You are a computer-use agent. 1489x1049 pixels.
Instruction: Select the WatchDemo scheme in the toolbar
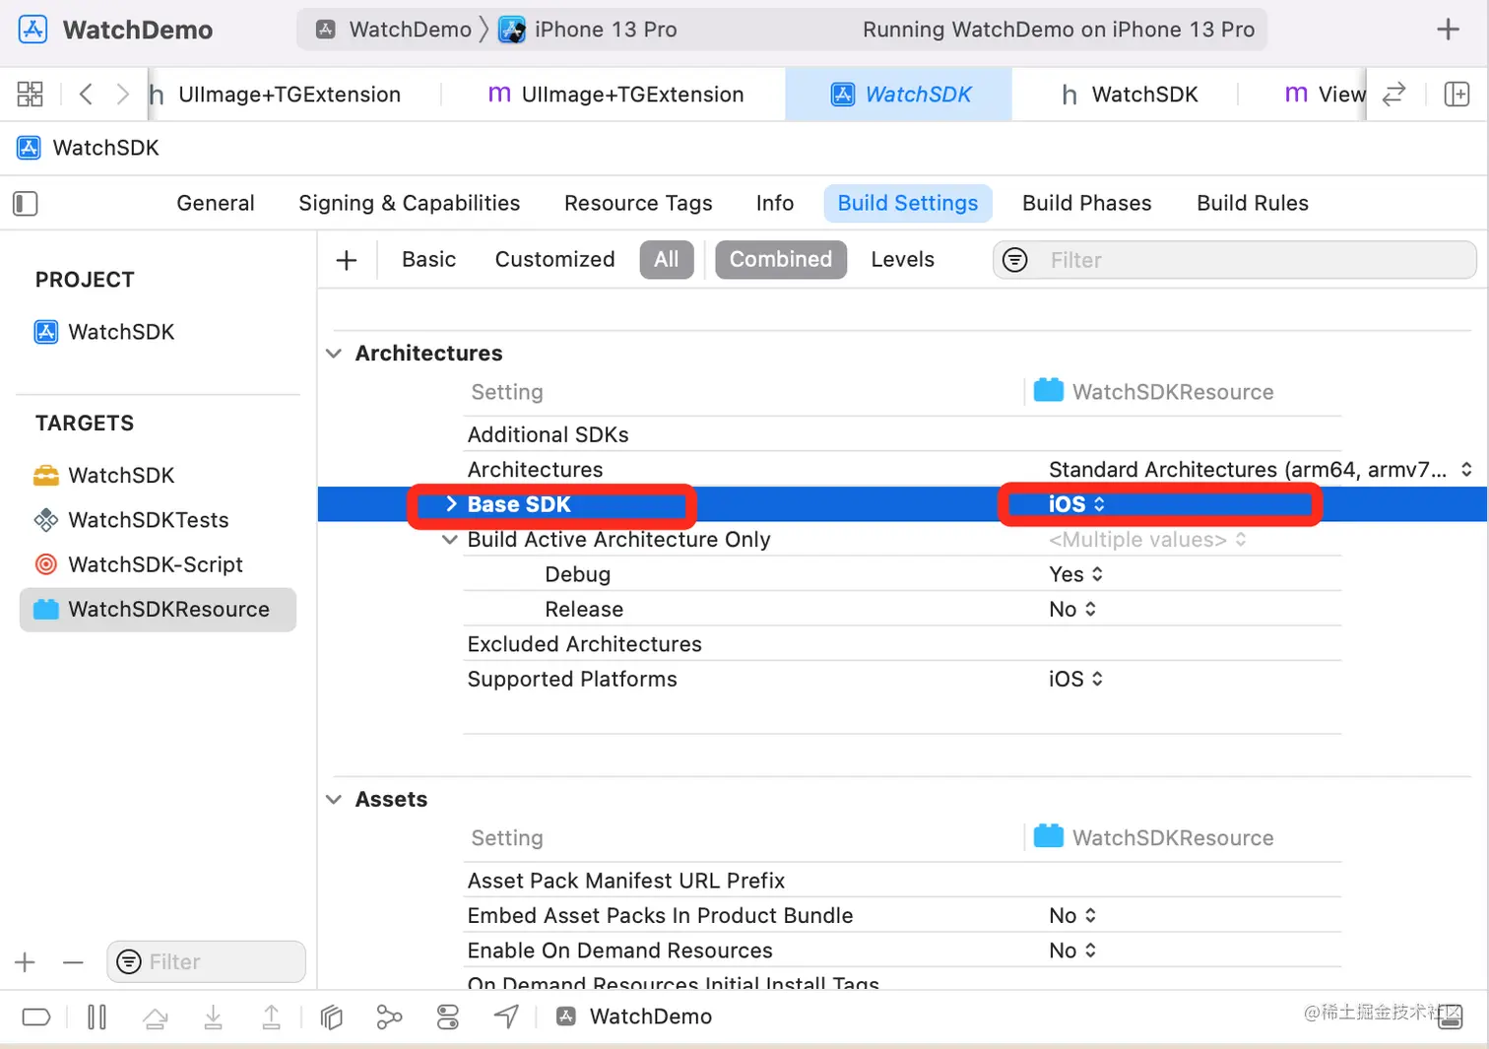pyautogui.click(x=394, y=30)
